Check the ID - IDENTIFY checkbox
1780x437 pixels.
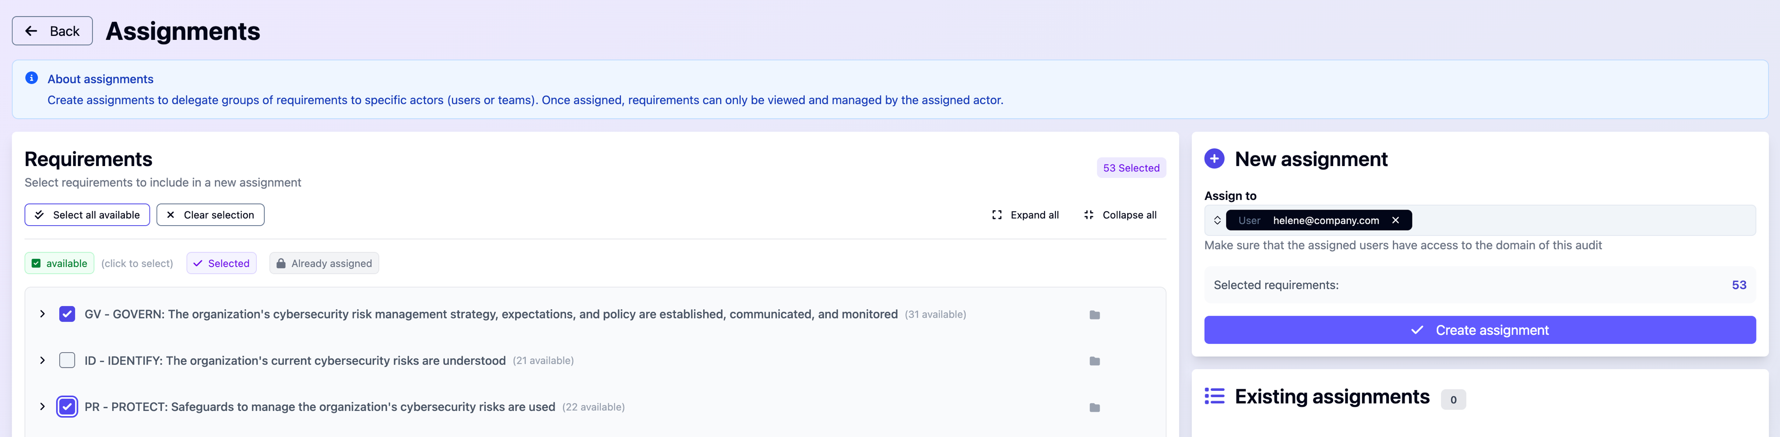pyautogui.click(x=67, y=361)
